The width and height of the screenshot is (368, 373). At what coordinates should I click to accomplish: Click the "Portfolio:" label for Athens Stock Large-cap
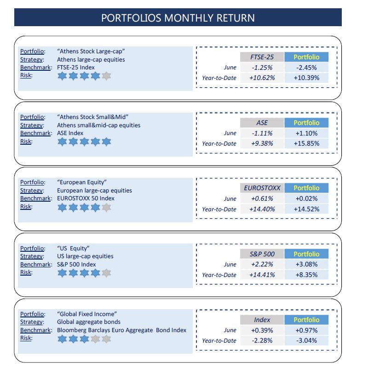(32, 51)
